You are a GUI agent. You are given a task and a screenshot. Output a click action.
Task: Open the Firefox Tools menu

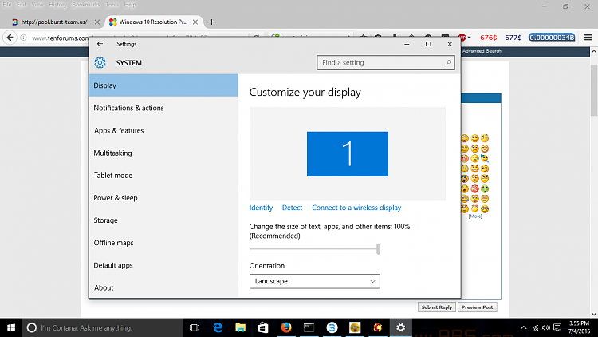click(112, 5)
